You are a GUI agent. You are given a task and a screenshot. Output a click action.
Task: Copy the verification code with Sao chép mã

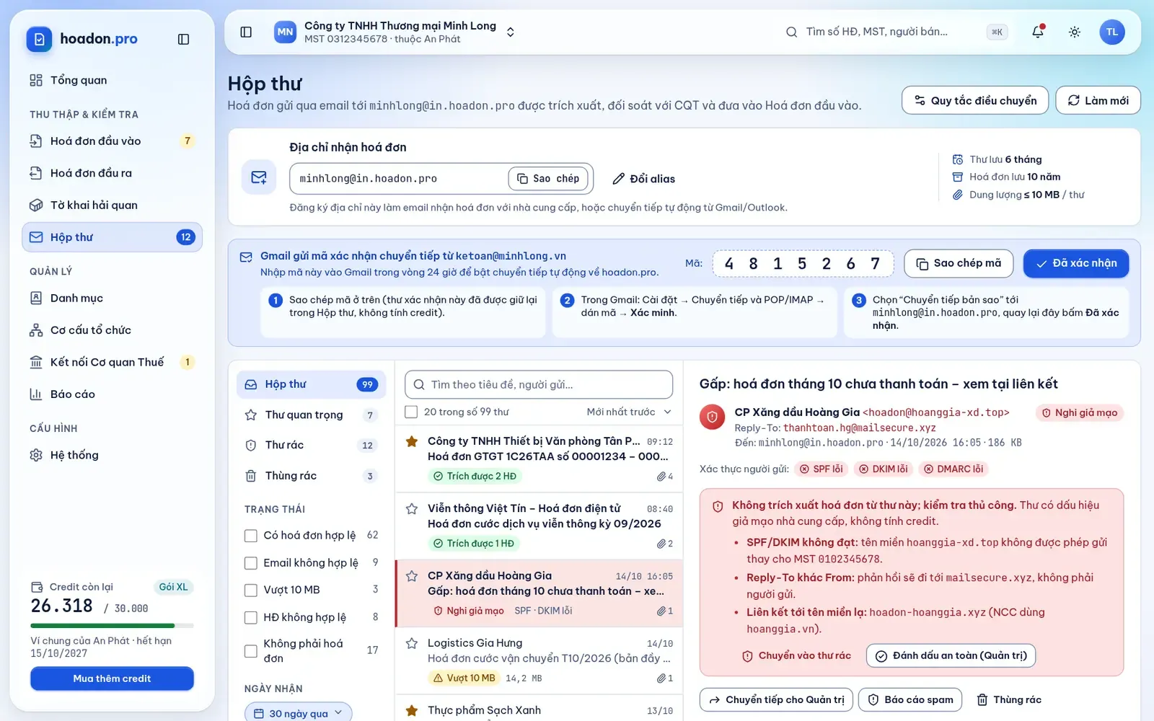click(x=959, y=263)
